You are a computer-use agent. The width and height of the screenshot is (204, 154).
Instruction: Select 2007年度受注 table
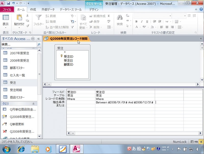[19, 53]
